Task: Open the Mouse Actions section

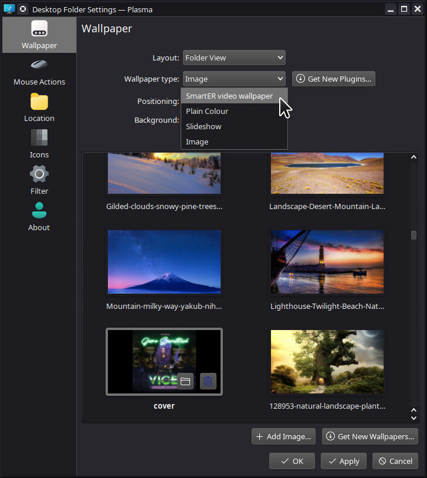Action: click(x=39, y=72)
